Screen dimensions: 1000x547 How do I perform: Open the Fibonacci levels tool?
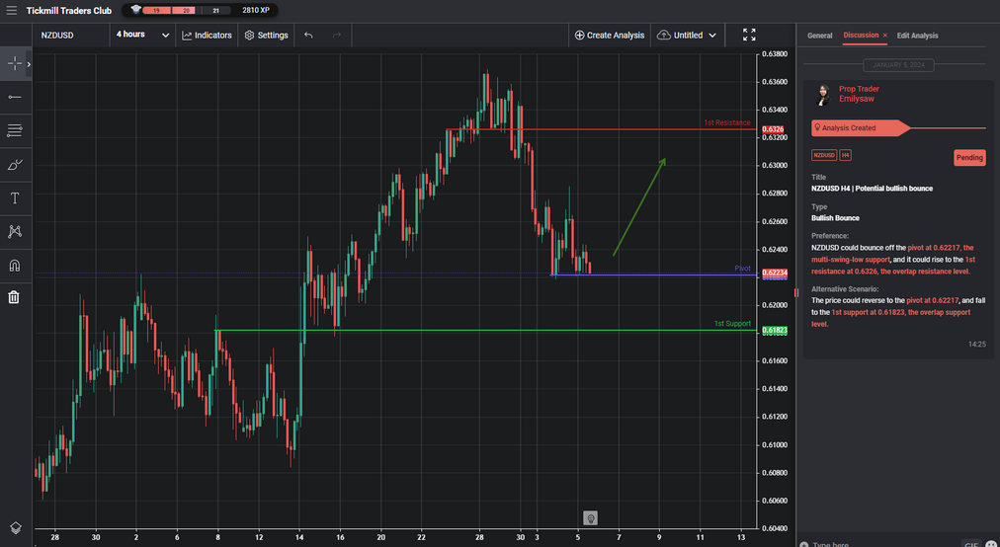coord(14,130)
